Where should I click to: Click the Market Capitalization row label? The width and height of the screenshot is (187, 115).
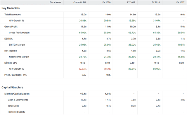tap(17, 94)
